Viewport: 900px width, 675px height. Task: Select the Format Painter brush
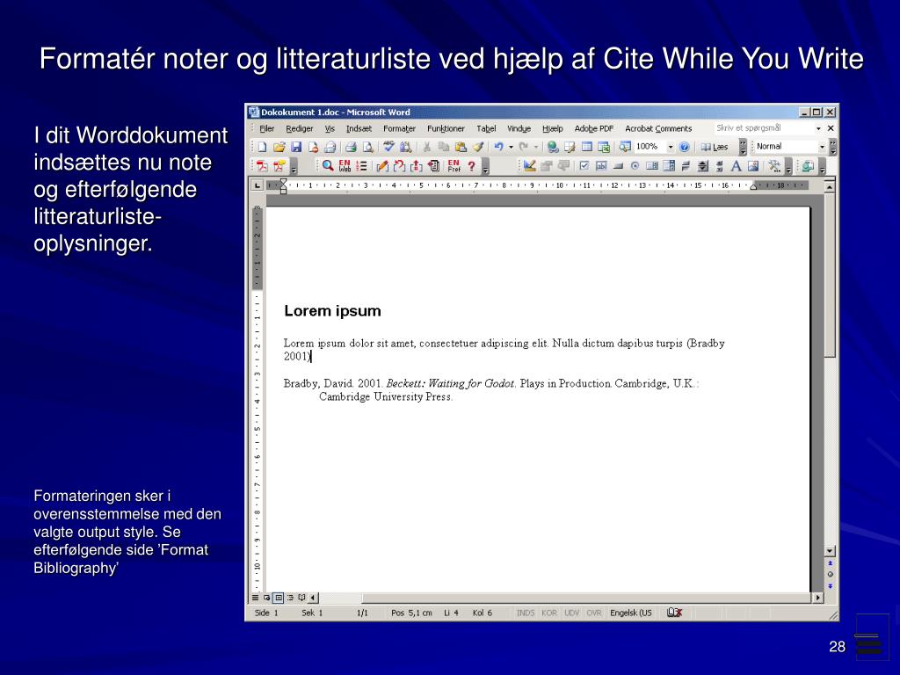point(477,147)
